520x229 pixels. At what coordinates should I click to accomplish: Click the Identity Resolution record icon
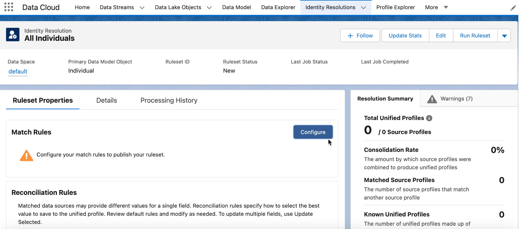[13, 35]
